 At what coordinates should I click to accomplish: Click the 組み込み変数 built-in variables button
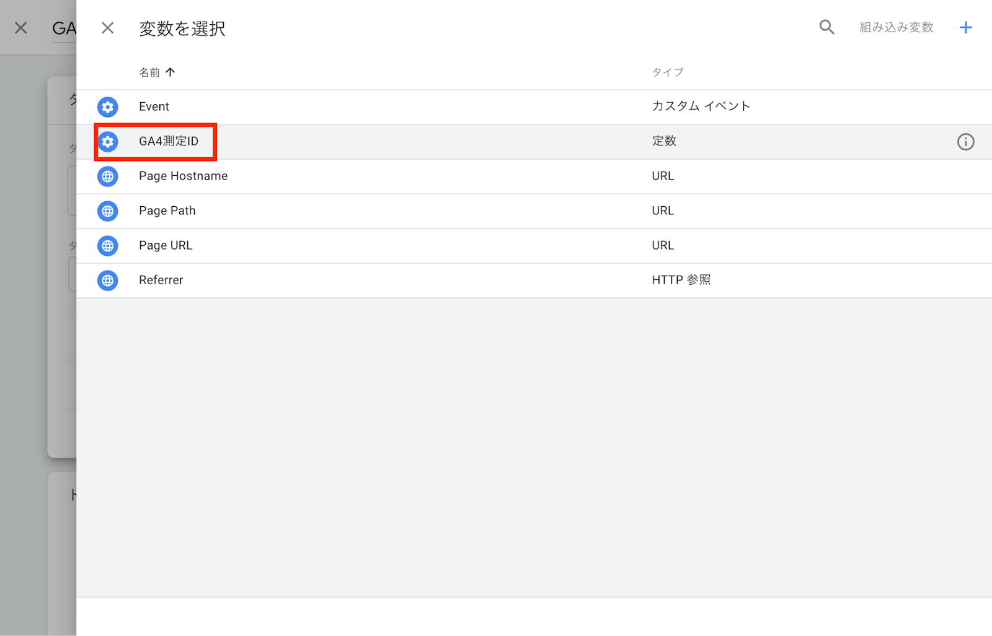click(x=897, y=27)
